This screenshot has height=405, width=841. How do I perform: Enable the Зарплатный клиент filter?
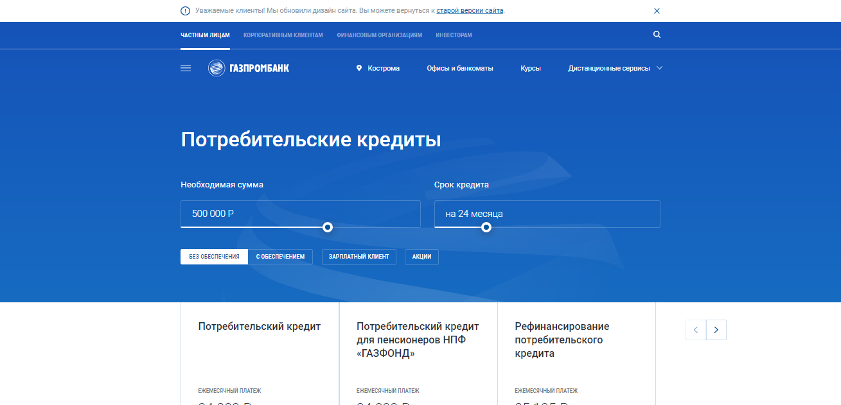tap(359, 257)
